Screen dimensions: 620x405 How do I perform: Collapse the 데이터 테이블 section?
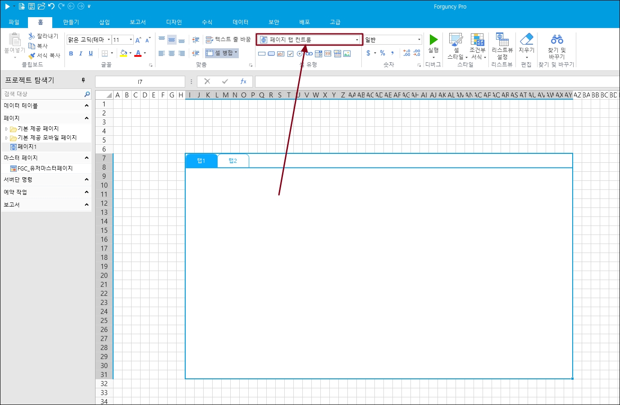coord(87,106)
